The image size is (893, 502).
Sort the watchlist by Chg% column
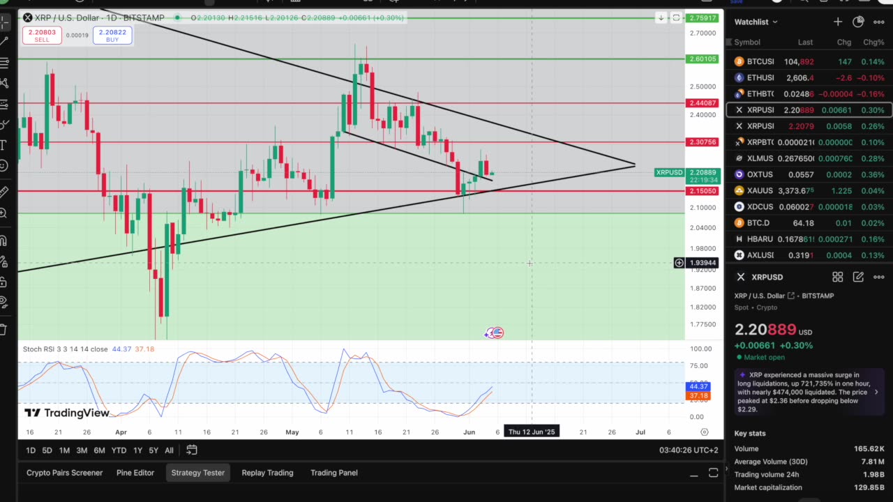[x=873, y=43]
